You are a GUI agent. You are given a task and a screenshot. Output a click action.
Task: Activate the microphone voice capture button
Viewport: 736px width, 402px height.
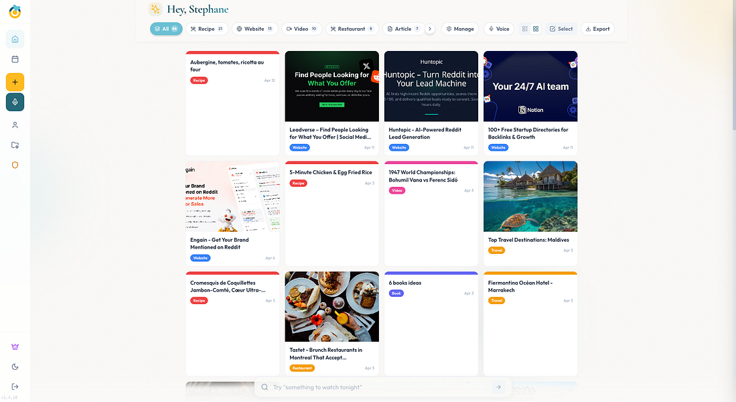pos(15,102)
